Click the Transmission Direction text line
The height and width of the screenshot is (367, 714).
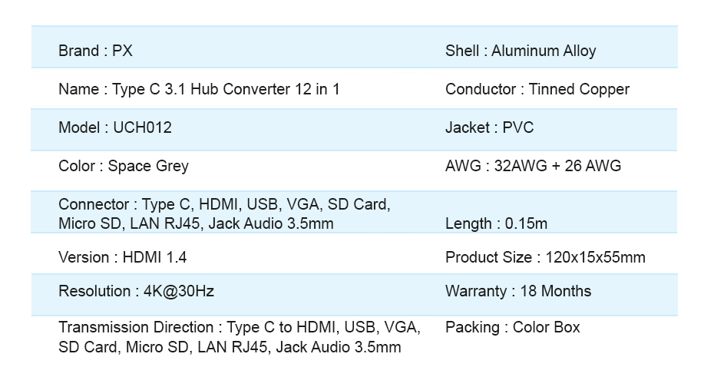pos(240,327)
